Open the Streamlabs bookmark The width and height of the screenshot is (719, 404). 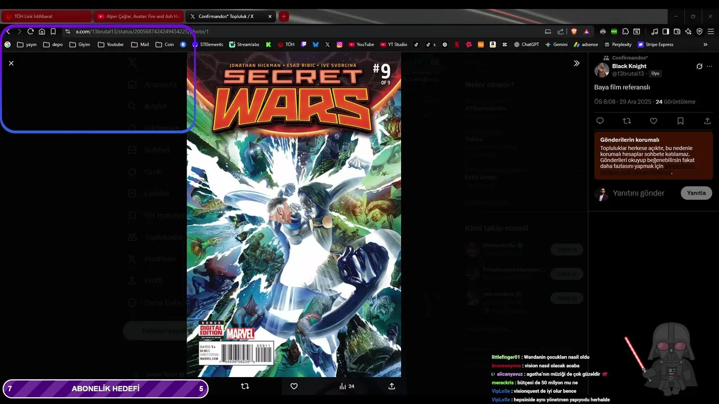point(244,44)
